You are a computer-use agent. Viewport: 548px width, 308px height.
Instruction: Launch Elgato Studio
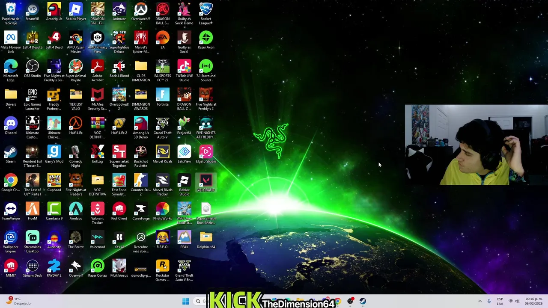[x=206, y=154]
